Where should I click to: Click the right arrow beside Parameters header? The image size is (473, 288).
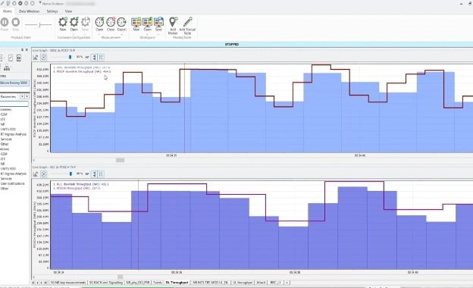pyautogui.click(x=27, y=96)
